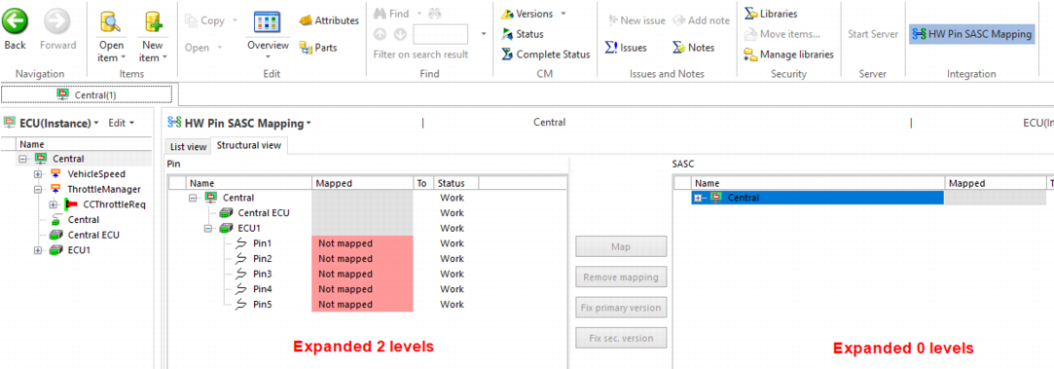Open the Versions menu
This screenshot has height=369, width=1054.
point(527,14)
